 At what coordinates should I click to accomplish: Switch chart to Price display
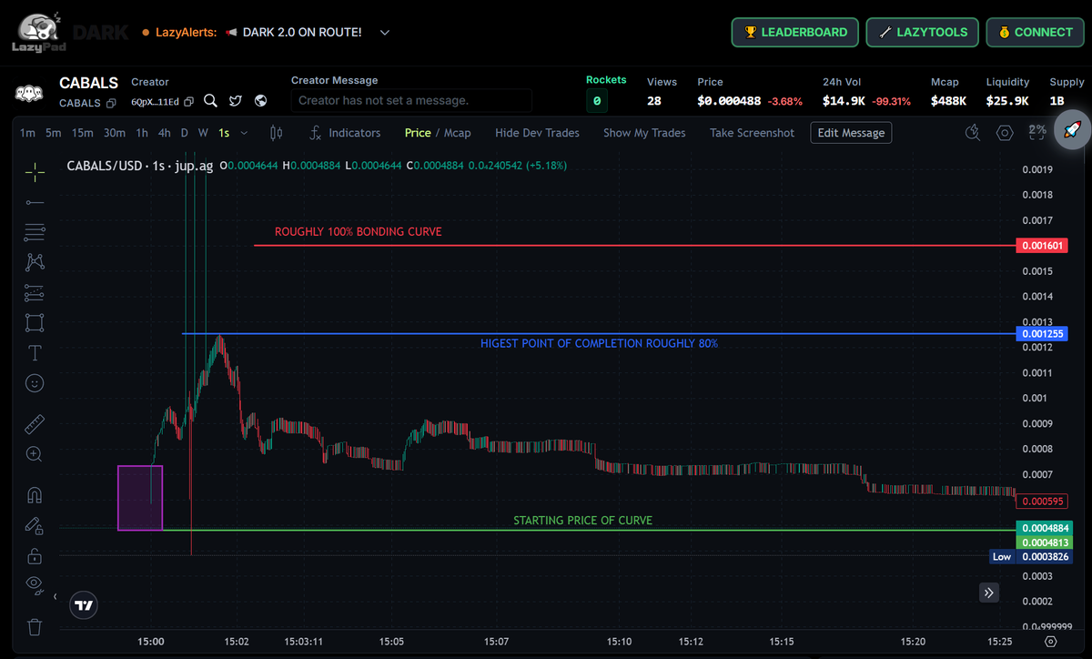(x=418, y=133)
